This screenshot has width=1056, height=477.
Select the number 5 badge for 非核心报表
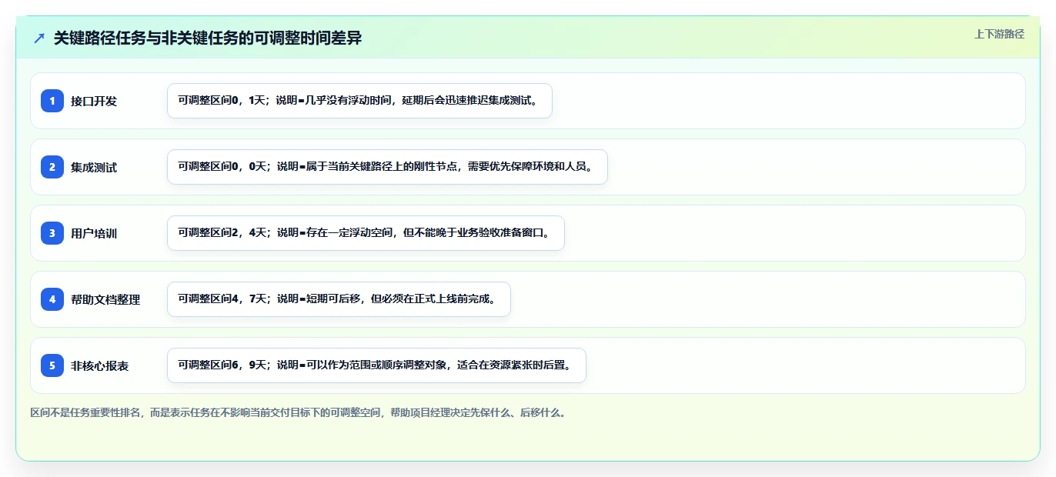pyautogui.click(x=52, y=365)
